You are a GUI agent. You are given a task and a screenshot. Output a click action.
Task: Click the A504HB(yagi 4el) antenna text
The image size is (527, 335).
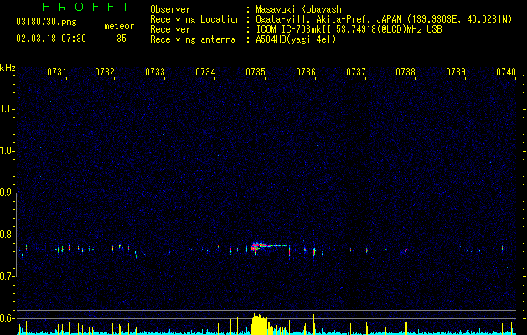click(x=296, y=39)
